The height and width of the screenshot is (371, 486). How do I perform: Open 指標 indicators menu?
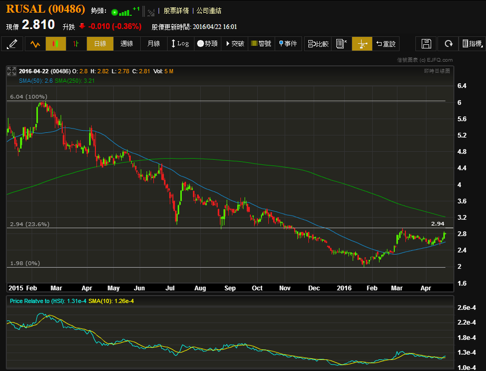coord(472,44)
